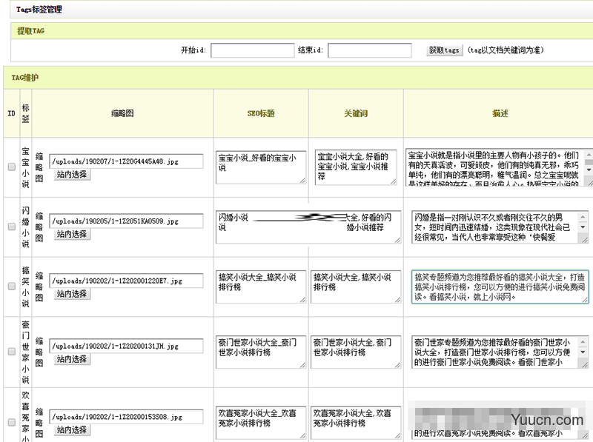The image size is (593, 442).
Task: Click the 搞笑小说 描述 text area
Action: coord(500,287)
